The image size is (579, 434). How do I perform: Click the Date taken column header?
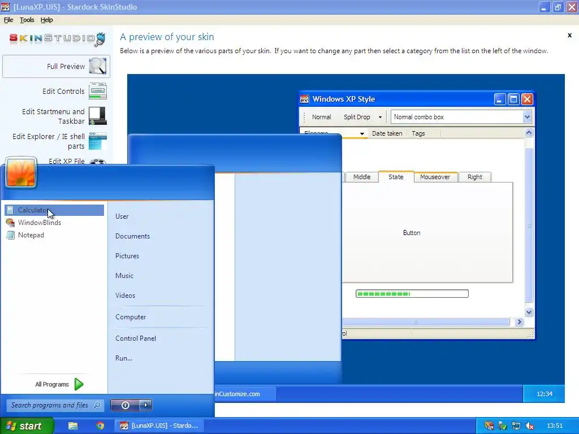coord(387,133)
